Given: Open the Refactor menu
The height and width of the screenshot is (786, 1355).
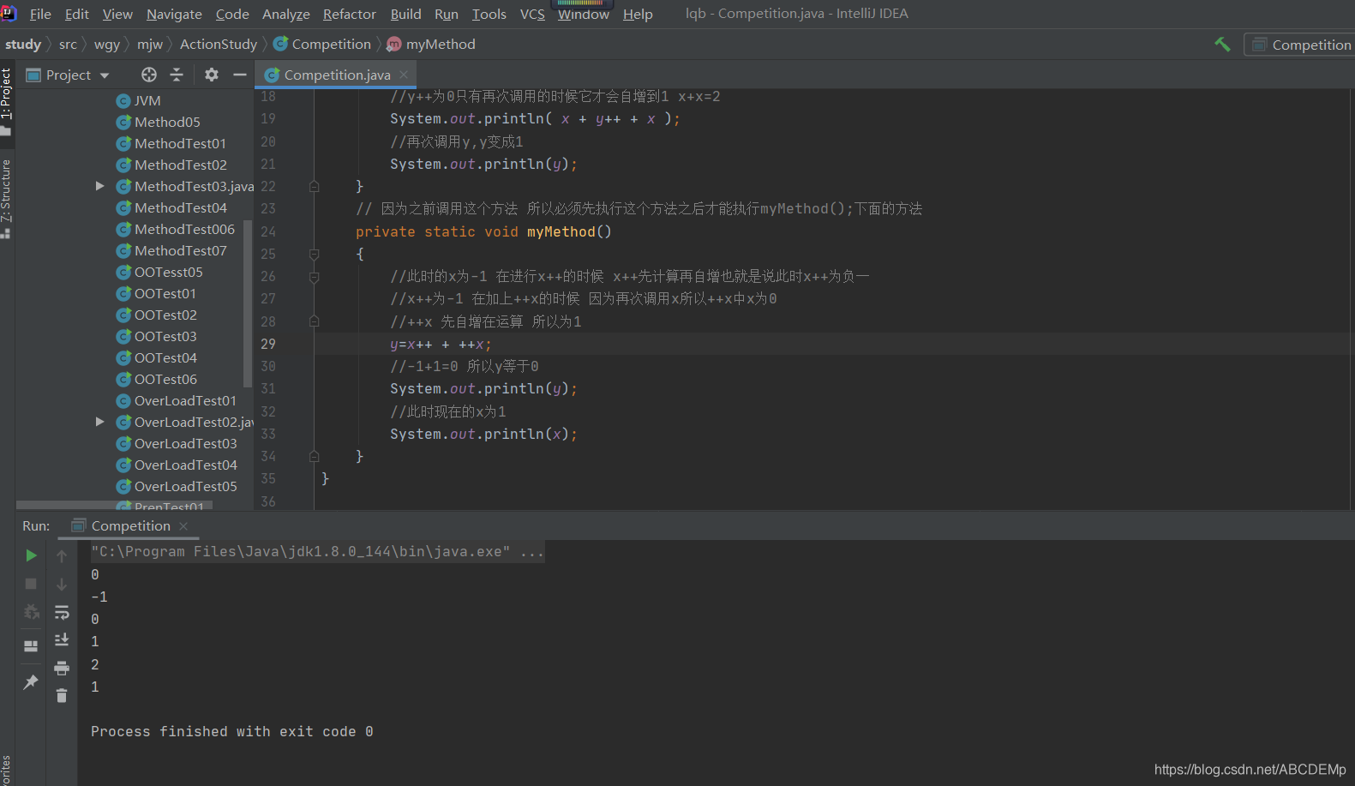Looking at the screenshot, I should pos(350,14).
